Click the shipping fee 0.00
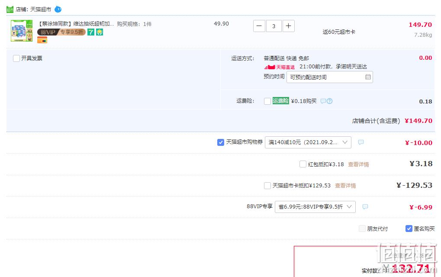 click(x=425, y=58)
